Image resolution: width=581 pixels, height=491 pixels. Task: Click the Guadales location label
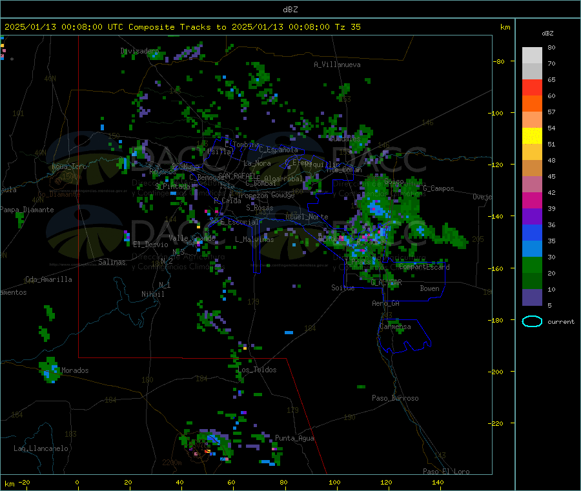click(x=345, y=139)
